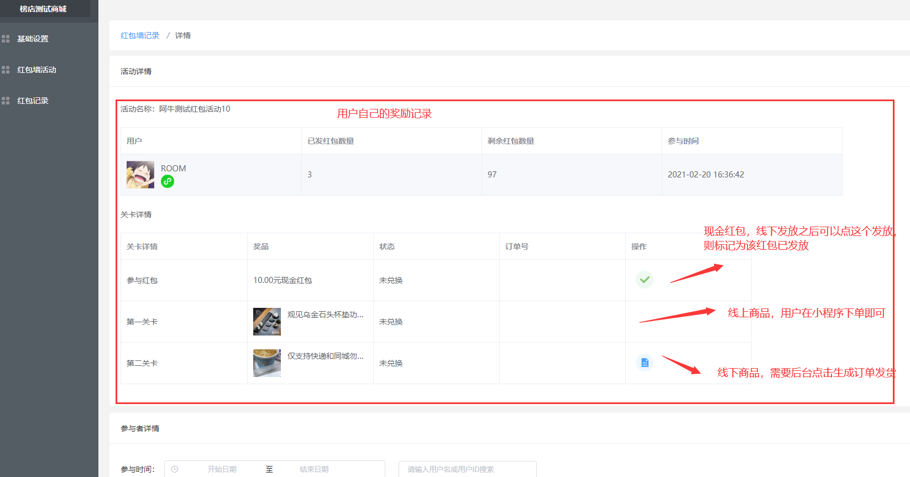This screenshot has height=477, width=910.
Task: Click the blue document icon to generate order
Action: (x=644, y=363)
